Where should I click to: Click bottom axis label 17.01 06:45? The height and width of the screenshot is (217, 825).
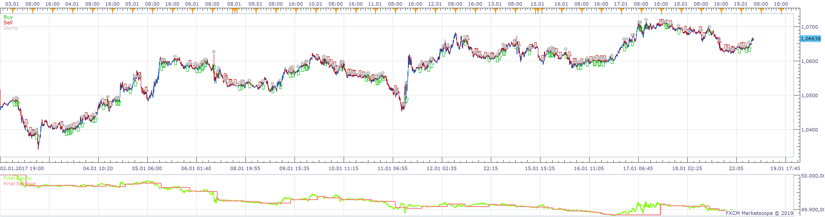638,168
